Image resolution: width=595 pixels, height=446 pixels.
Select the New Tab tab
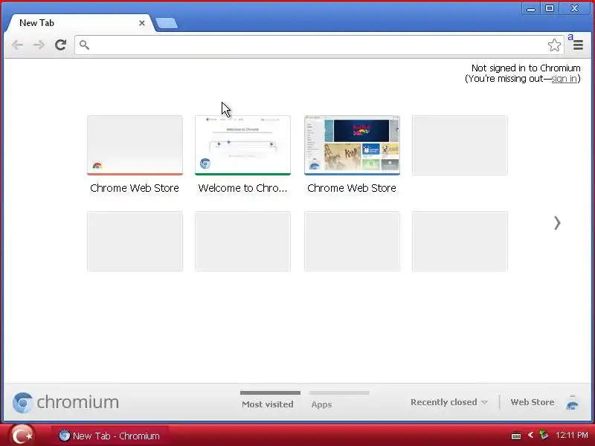[80, 23]
